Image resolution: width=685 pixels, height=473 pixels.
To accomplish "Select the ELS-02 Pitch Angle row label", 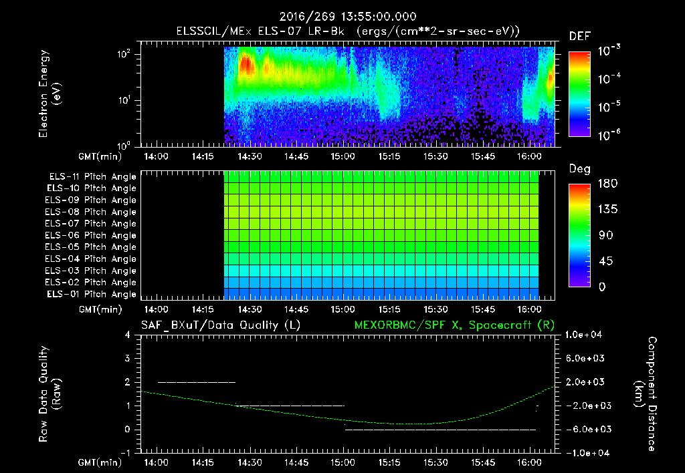I will click(x=90, y=283).
